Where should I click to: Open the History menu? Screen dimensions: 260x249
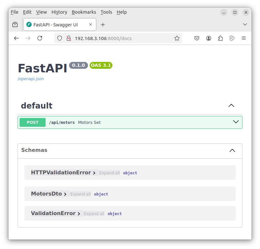(59, 12)
